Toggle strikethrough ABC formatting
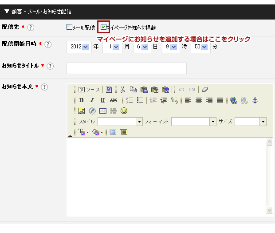Image resolution: width=275 pixels, height=233 pixels. [114, 100]
